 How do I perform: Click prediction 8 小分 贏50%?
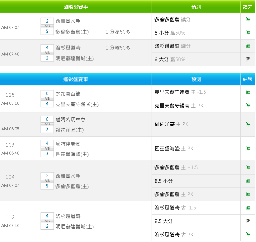170,33
